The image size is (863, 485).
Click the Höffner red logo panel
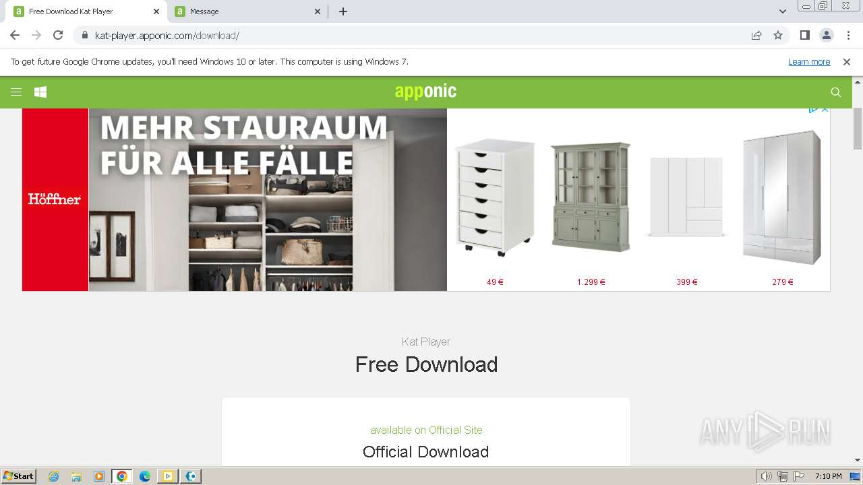pos(55,199)
